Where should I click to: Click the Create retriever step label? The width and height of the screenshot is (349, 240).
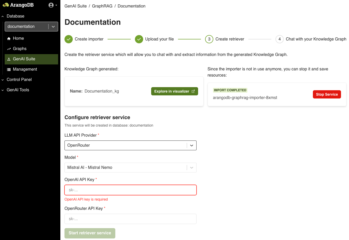click(230, 39)
